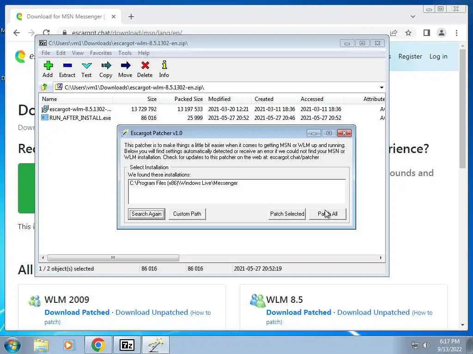
Task: Click the Patch All button
Action: 327,214
